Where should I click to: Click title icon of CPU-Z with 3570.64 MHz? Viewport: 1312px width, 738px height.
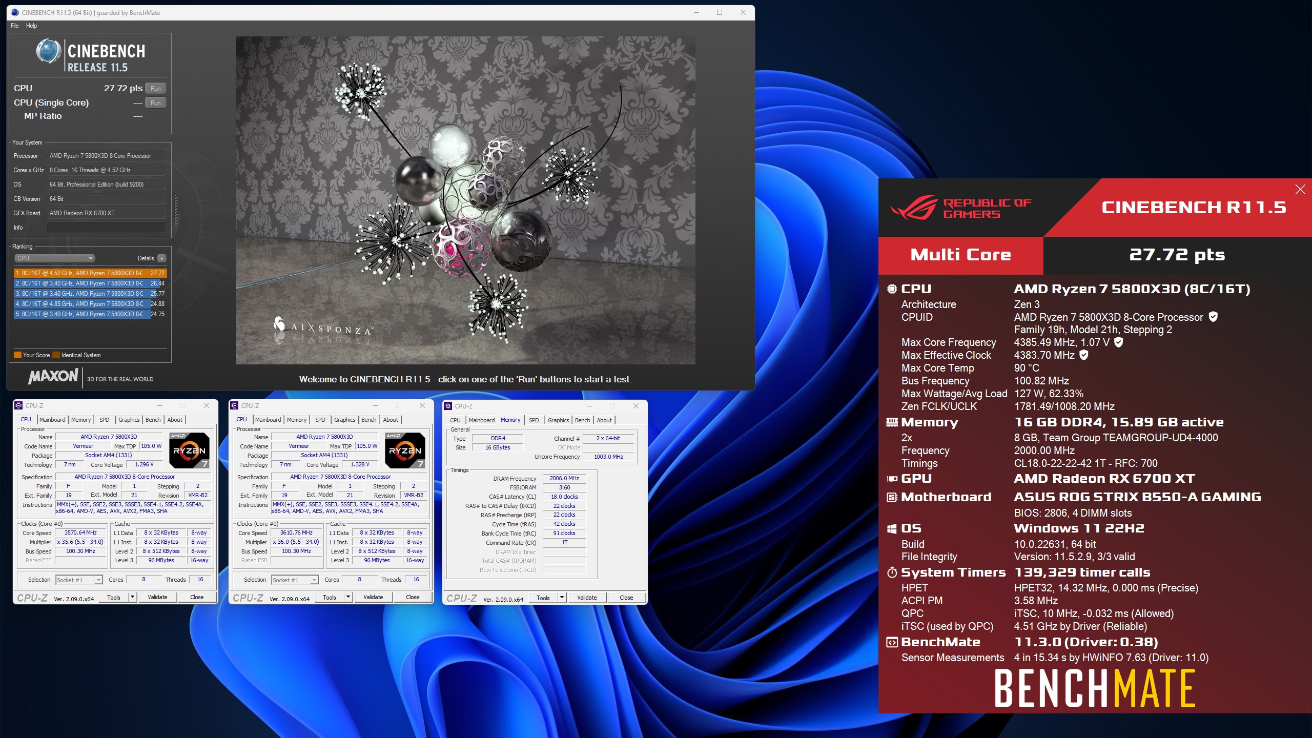pyautogui.click(x=19, y=405)
